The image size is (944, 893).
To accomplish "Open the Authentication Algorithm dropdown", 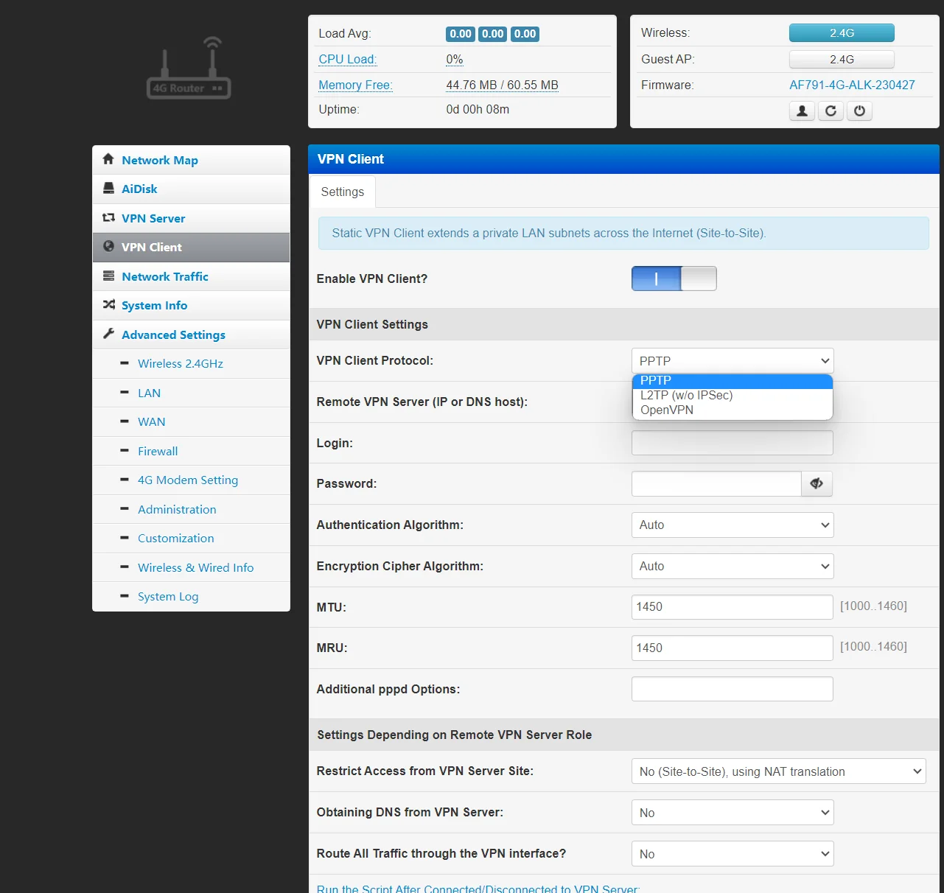I will coord(733,525).
